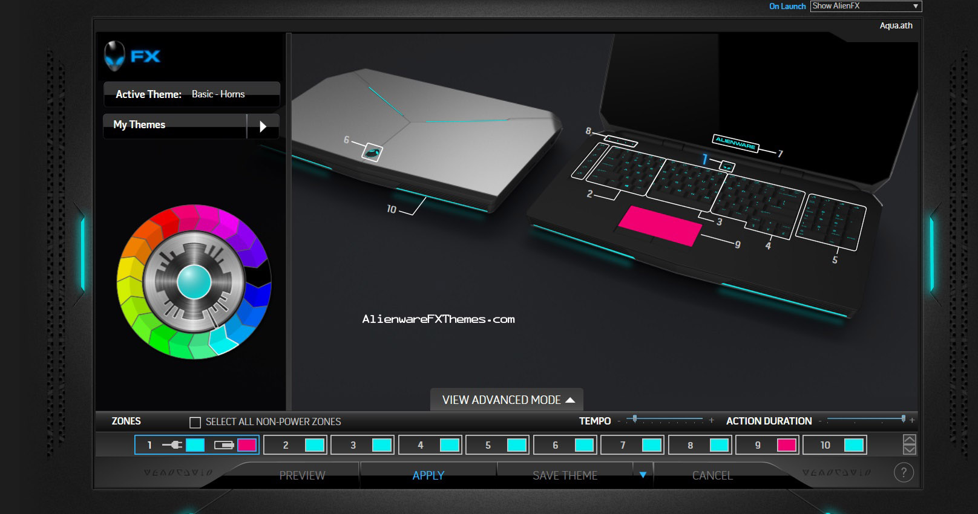
Task: Click the On Launch label
Action: click(787, 6)
